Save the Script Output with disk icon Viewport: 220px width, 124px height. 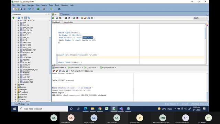(x=60, y=71)
